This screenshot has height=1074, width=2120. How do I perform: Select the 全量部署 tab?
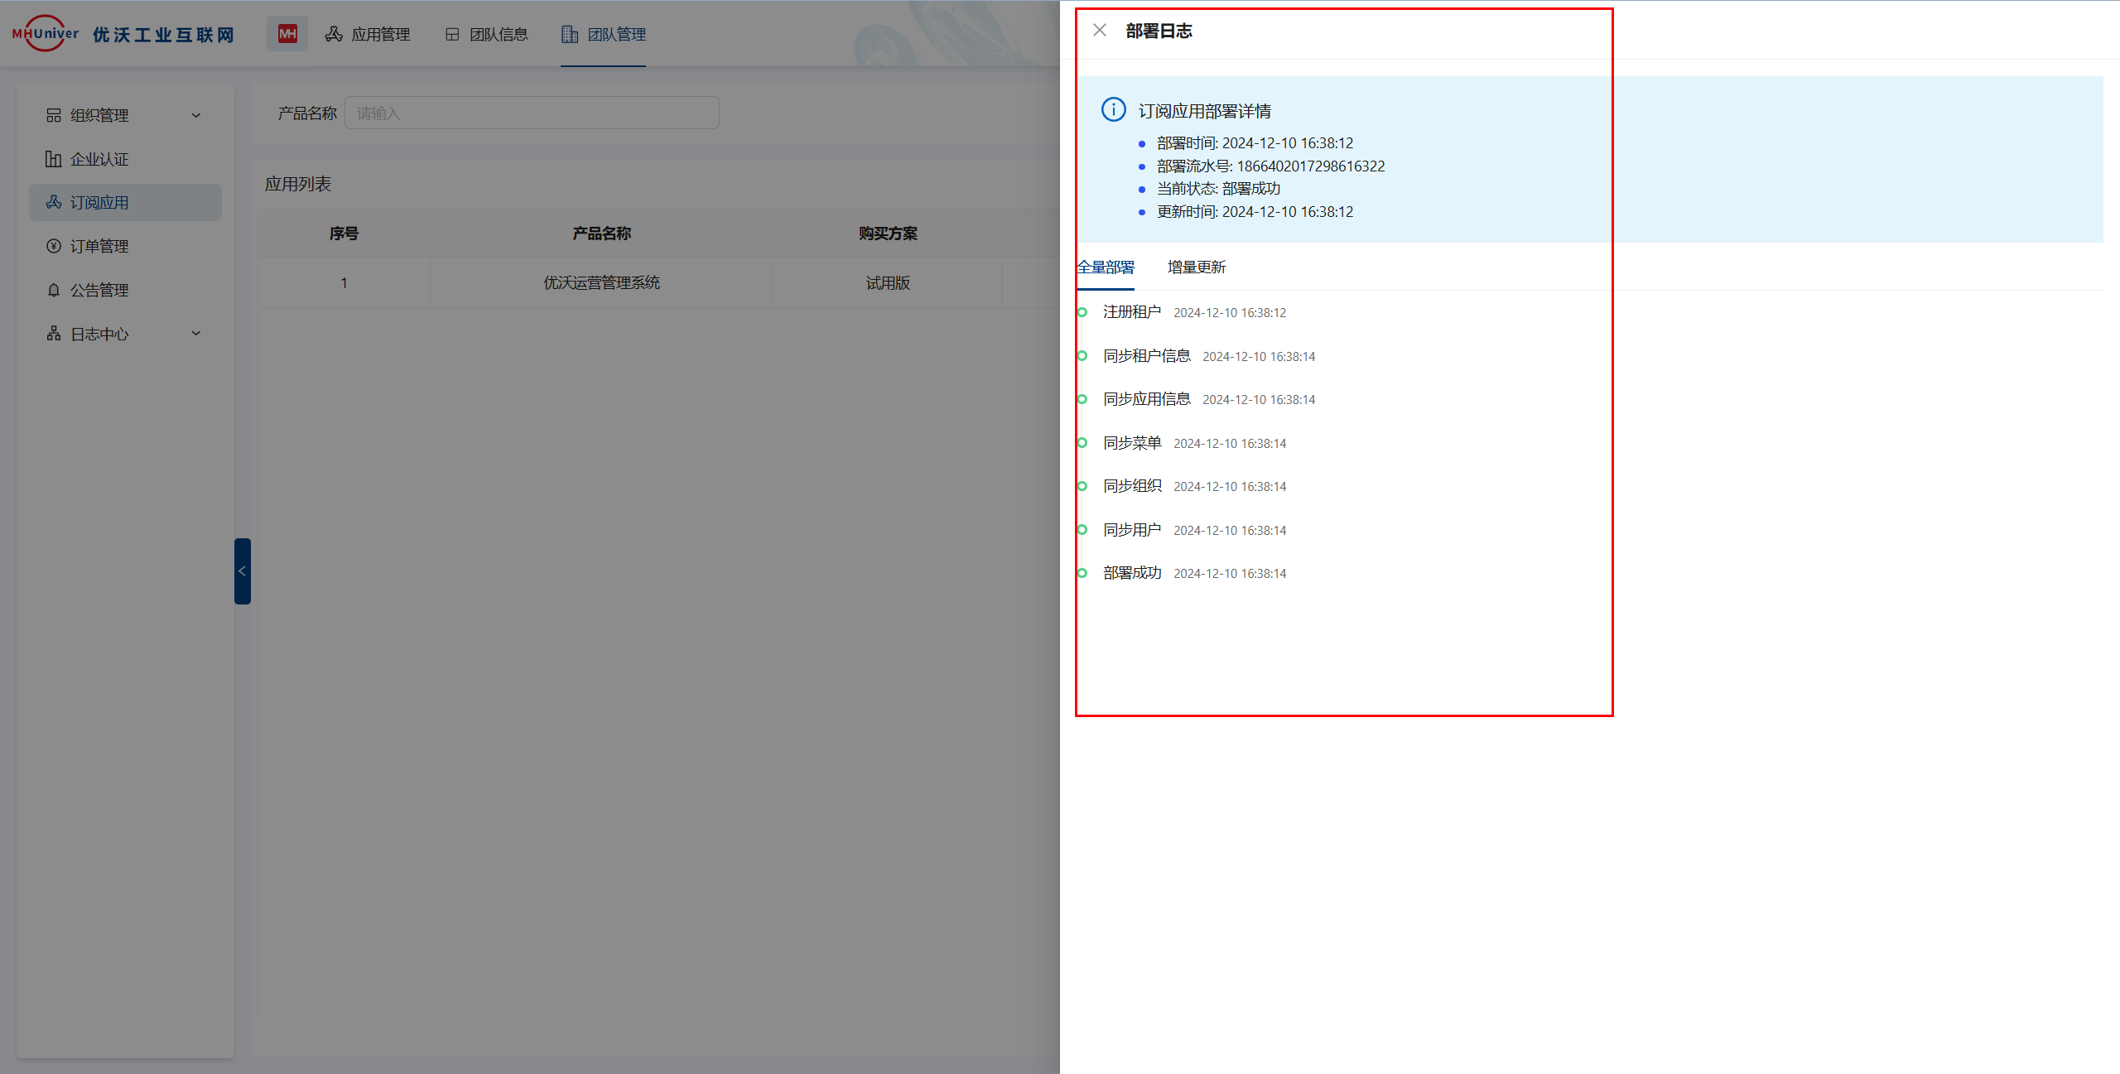tap(1106, 267)
